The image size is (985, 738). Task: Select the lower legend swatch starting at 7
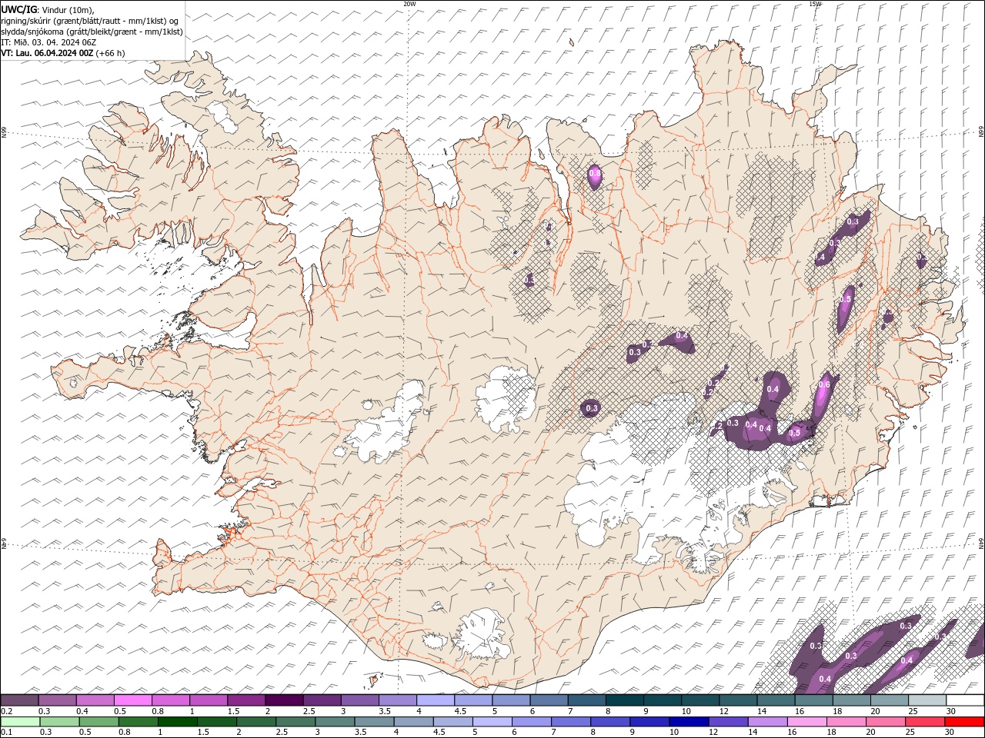[x=571, y=722]
